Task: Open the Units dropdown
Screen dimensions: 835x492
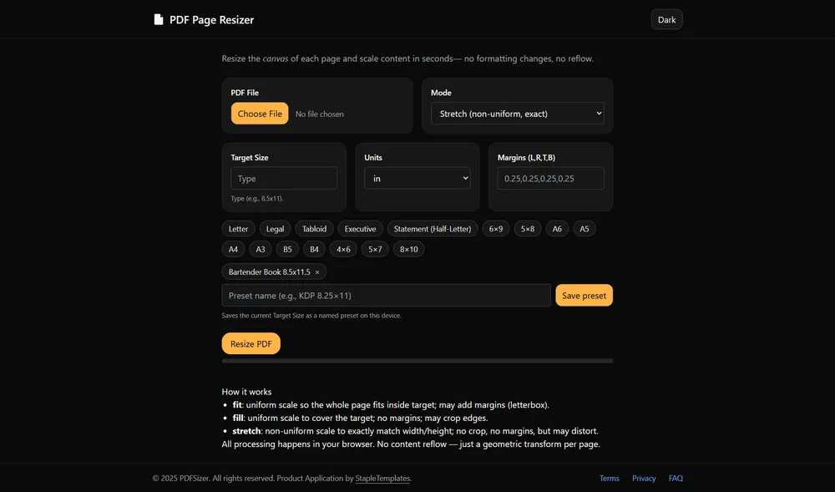Action: click(x=417, y=179)
